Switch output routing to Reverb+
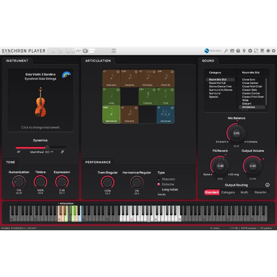This screenshot has width=277, height=277. 260,192
